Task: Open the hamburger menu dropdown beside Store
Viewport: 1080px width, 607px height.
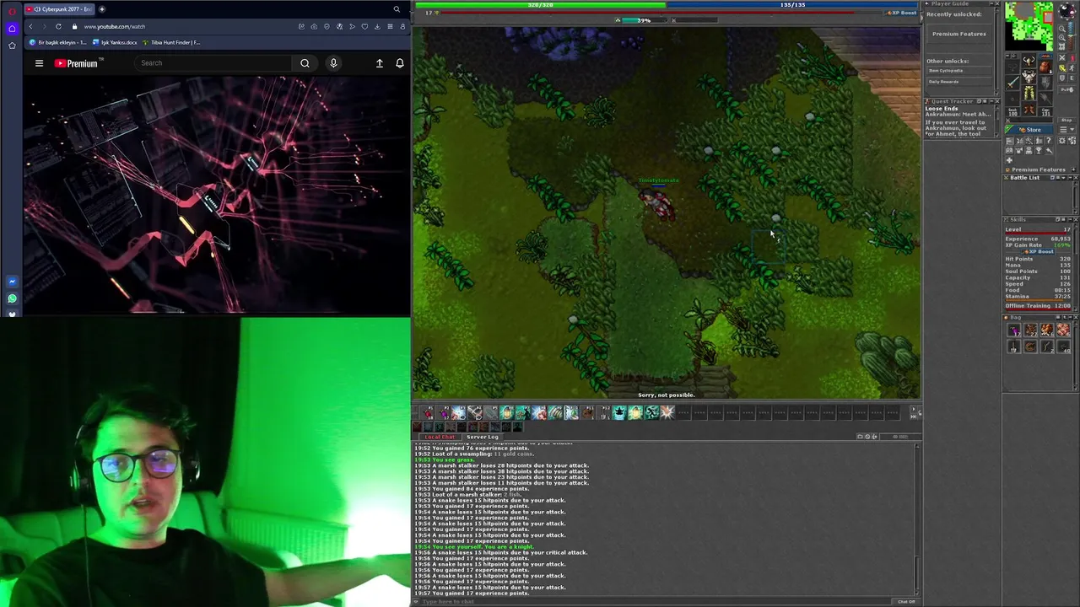Action: (x=1066, y=129)
